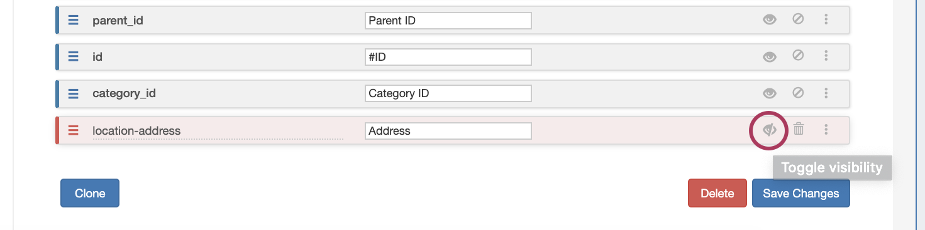The image size is (925, 230).
Task: Click the red Delete button
Action: (717, 193)
